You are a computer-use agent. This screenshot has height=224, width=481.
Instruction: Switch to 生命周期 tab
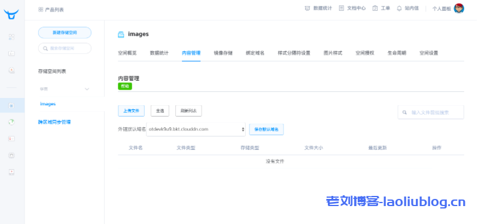tap(397, 53)
